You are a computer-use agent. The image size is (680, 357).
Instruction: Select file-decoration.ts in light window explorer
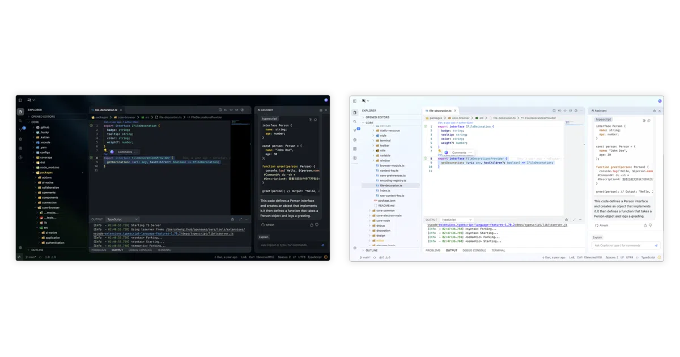pos(391,185)
